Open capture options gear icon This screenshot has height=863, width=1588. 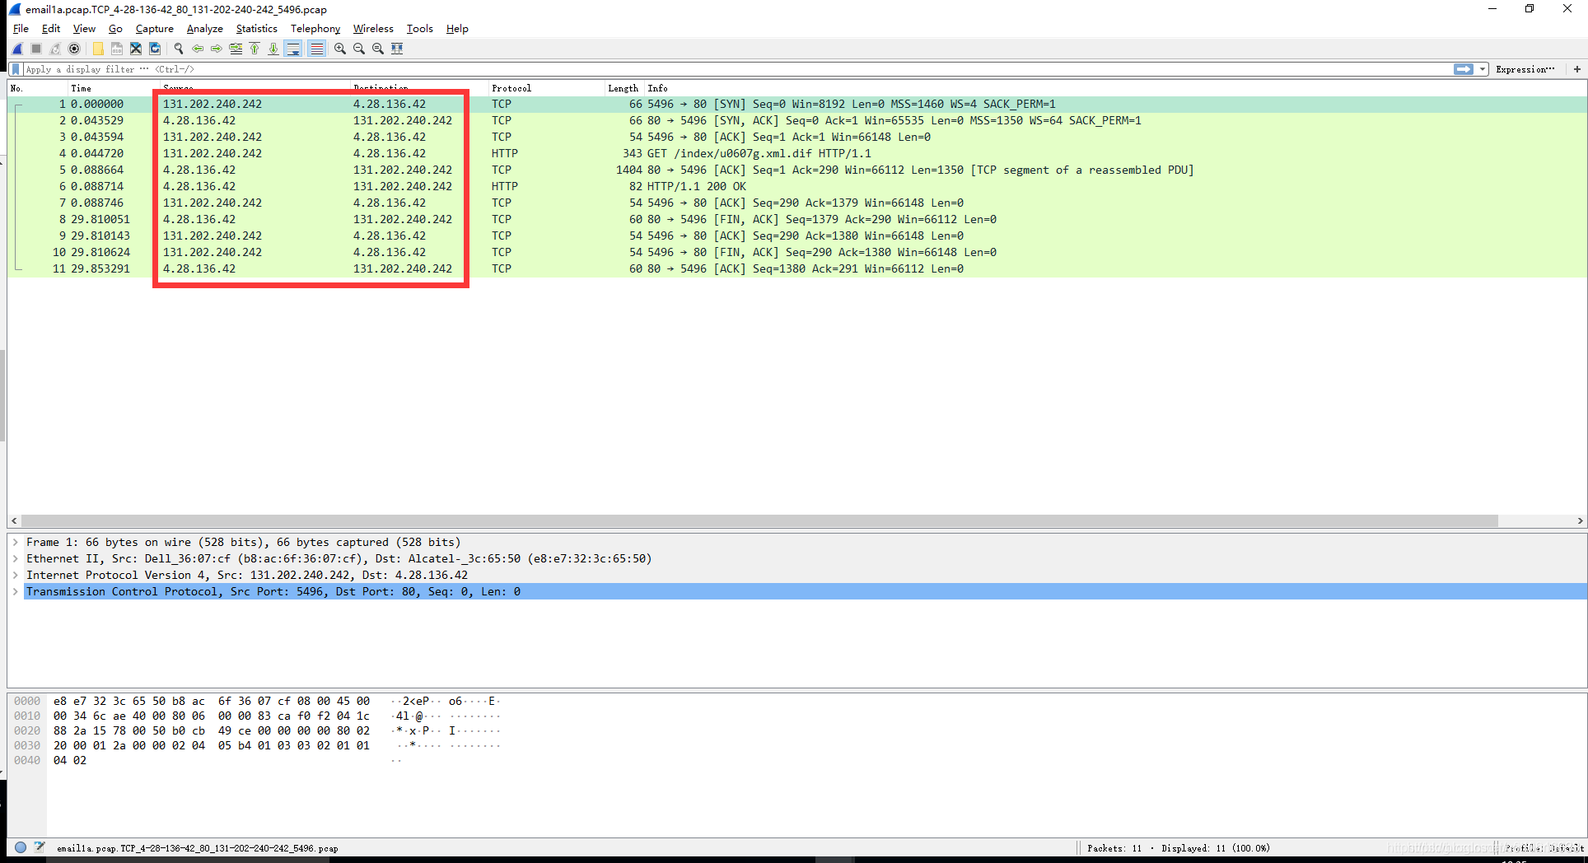click(x=74, y=49)
